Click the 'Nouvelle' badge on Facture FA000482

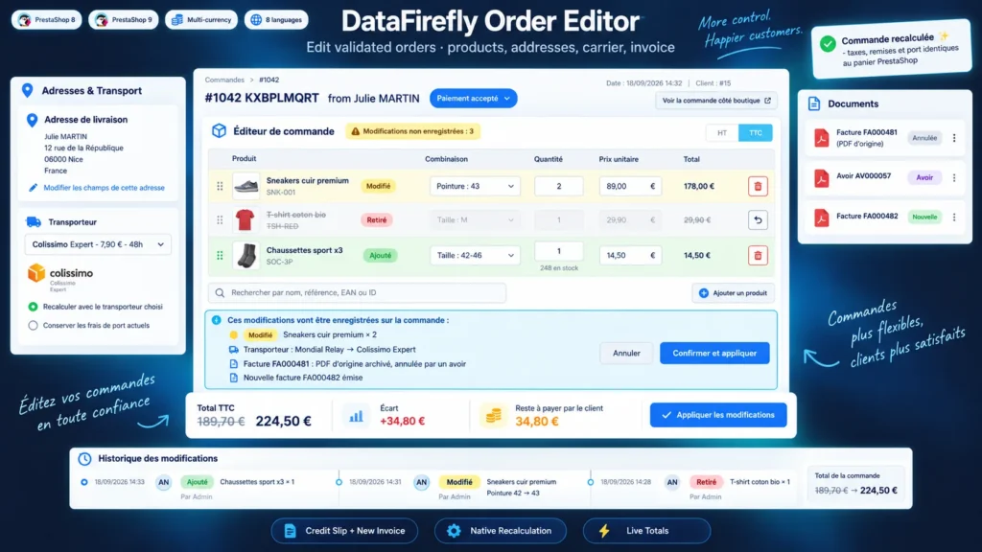click(x=924, y=218)
